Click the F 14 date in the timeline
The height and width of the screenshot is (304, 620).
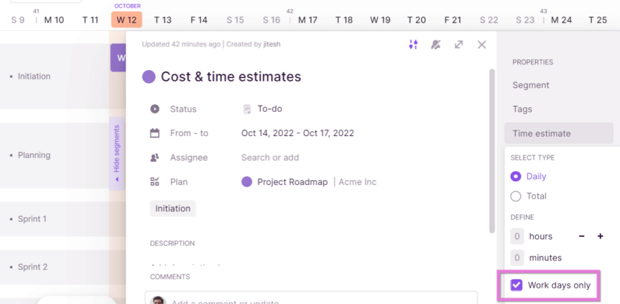click(199, 20)
